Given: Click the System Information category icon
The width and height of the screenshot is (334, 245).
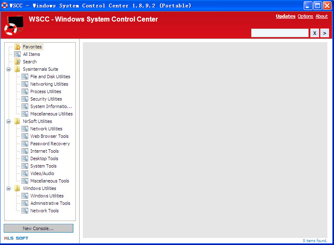Looking at the screenshot, I should [x=25, y=106].
